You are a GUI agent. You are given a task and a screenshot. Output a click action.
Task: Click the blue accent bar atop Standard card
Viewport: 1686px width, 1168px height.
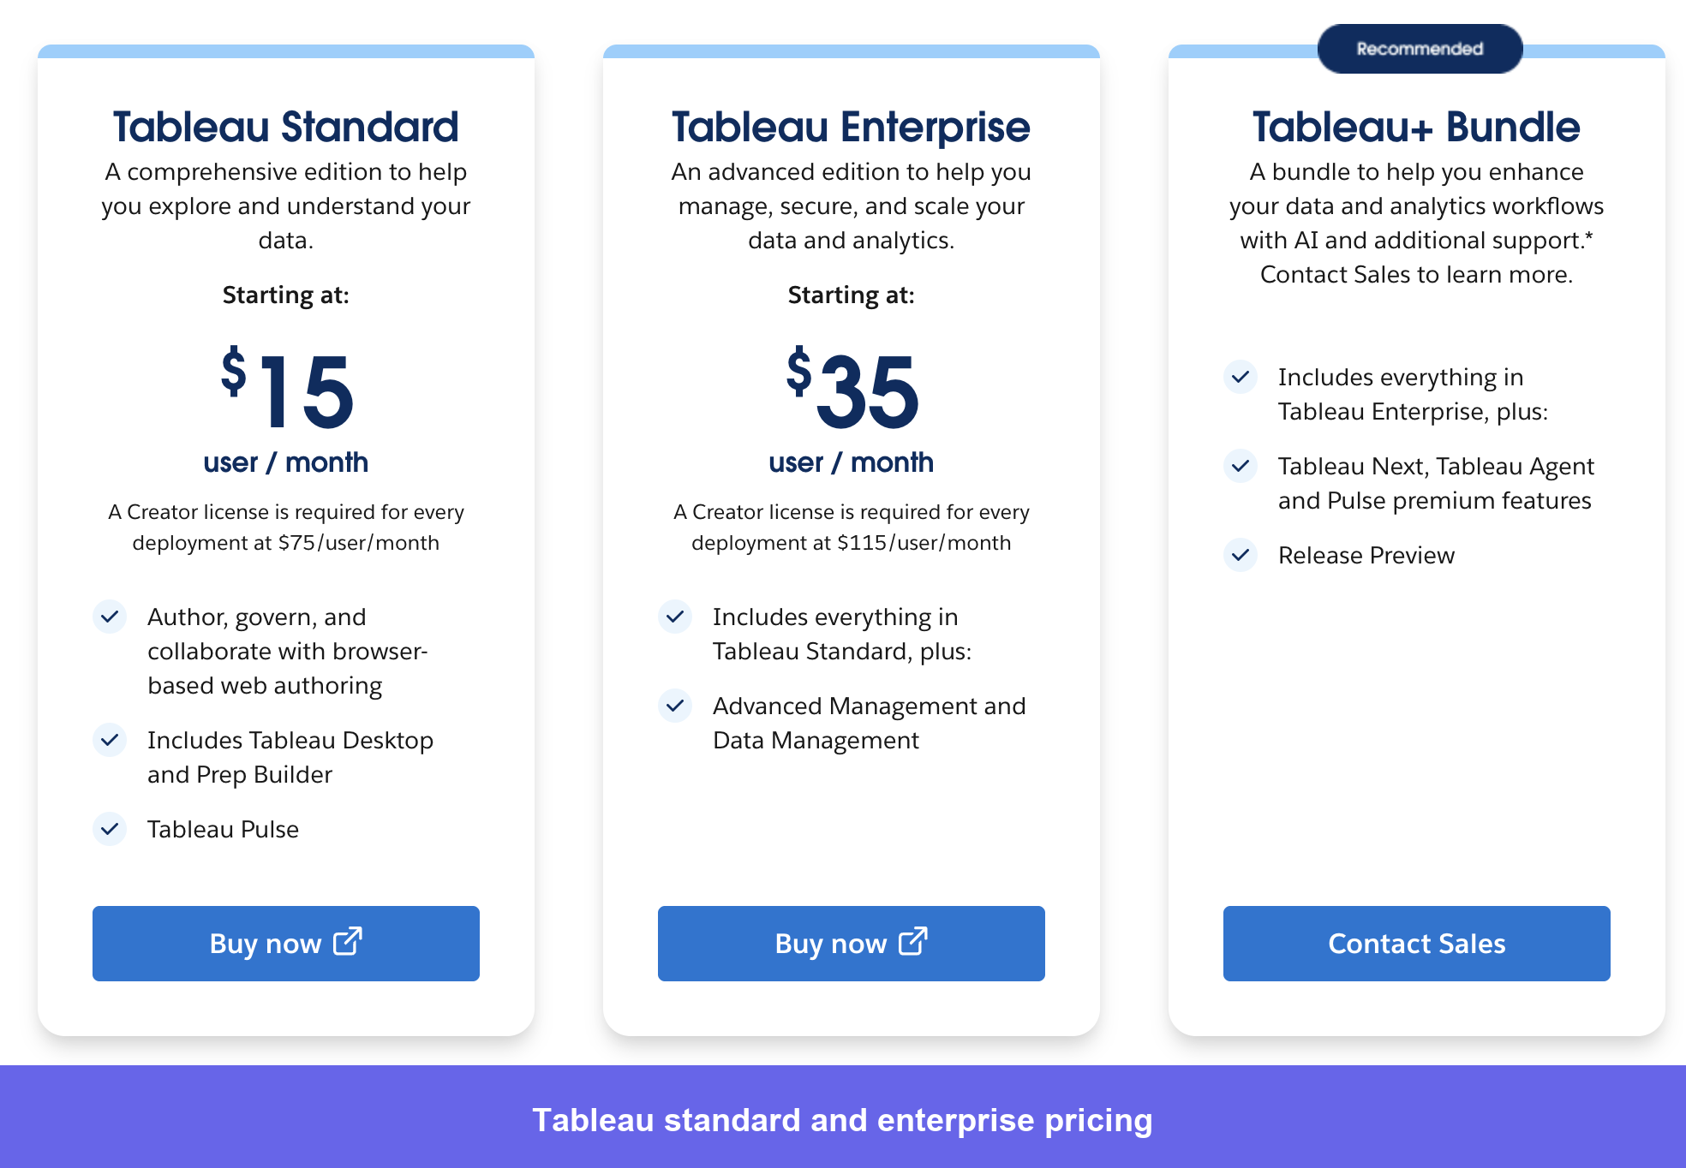[x=285, y=51]
